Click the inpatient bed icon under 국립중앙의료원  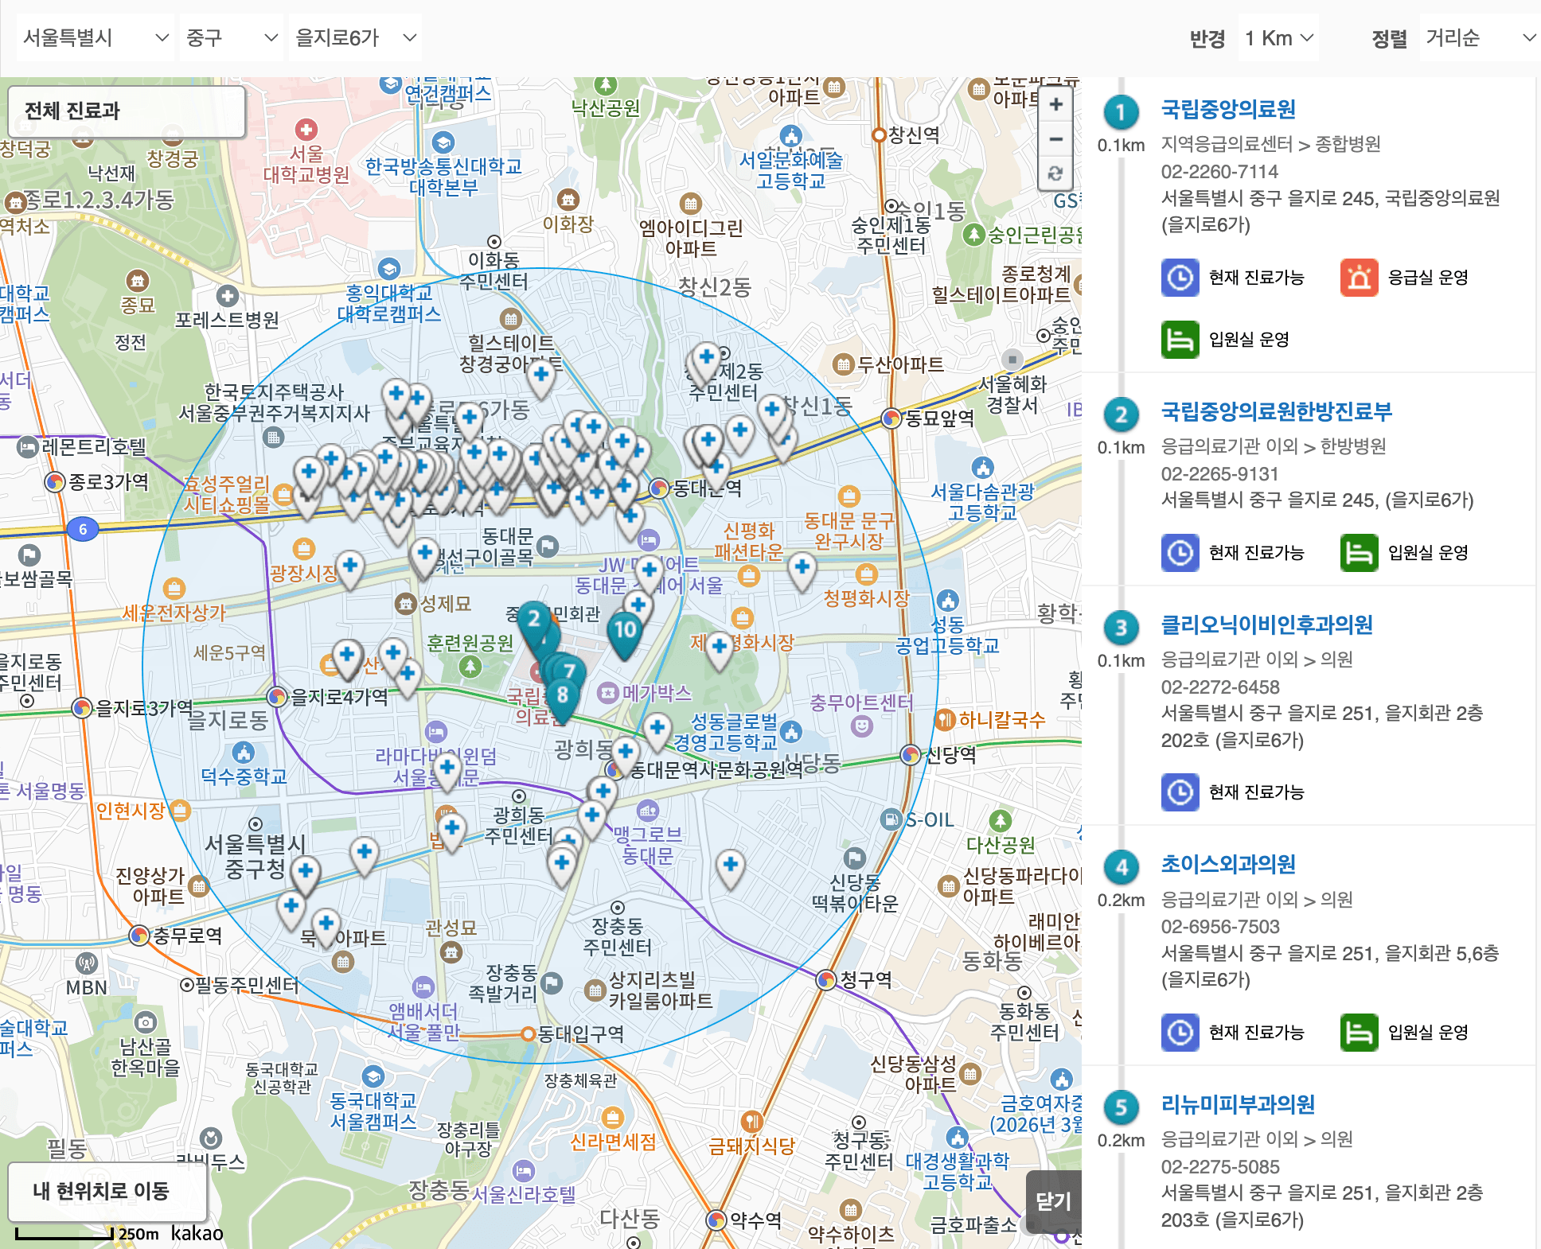point(1180,340)
